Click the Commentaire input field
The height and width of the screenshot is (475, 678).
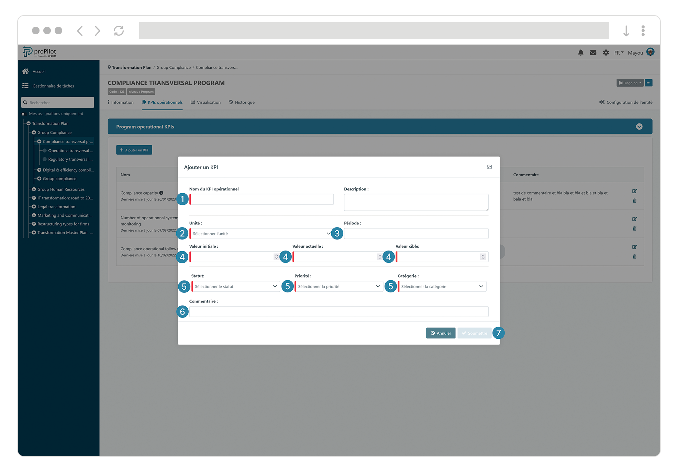(x=338, y=311)
